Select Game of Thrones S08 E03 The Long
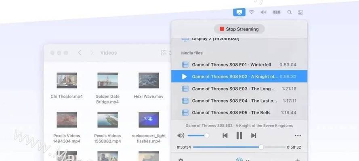Screen dimensions: 359x161 [239, 89]
